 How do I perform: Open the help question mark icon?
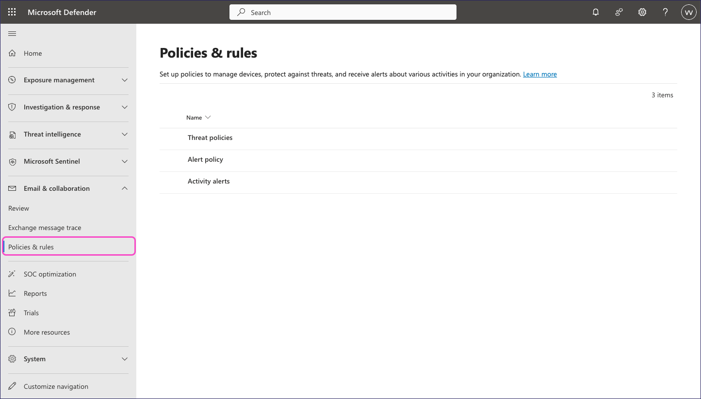(x=665, y=12)
